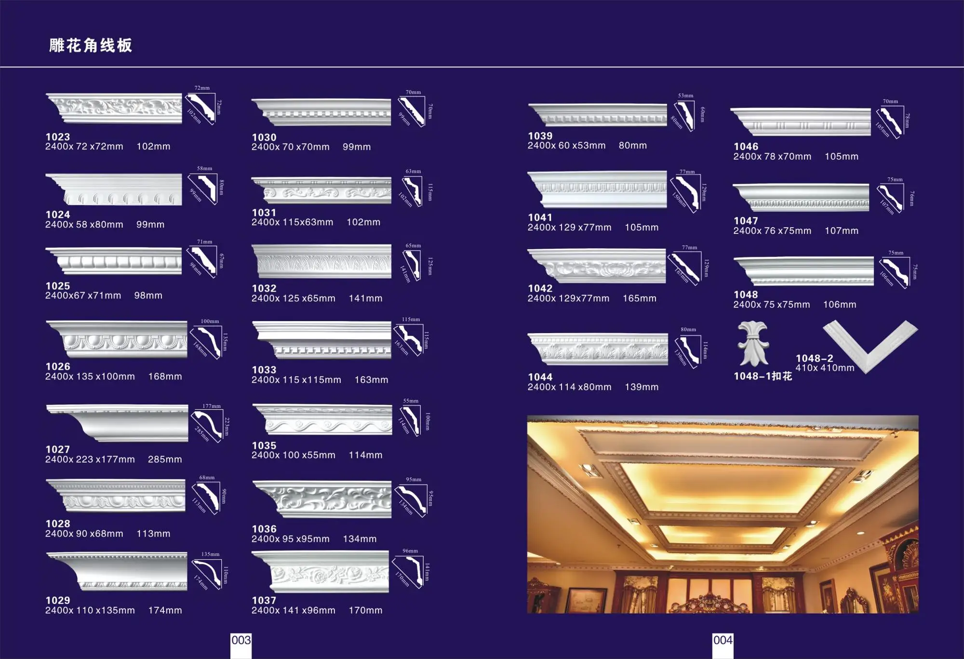The height and width of the screenshot is (659, 964).
Task: Click the page number 003
Action: click(x=241, y=640)
